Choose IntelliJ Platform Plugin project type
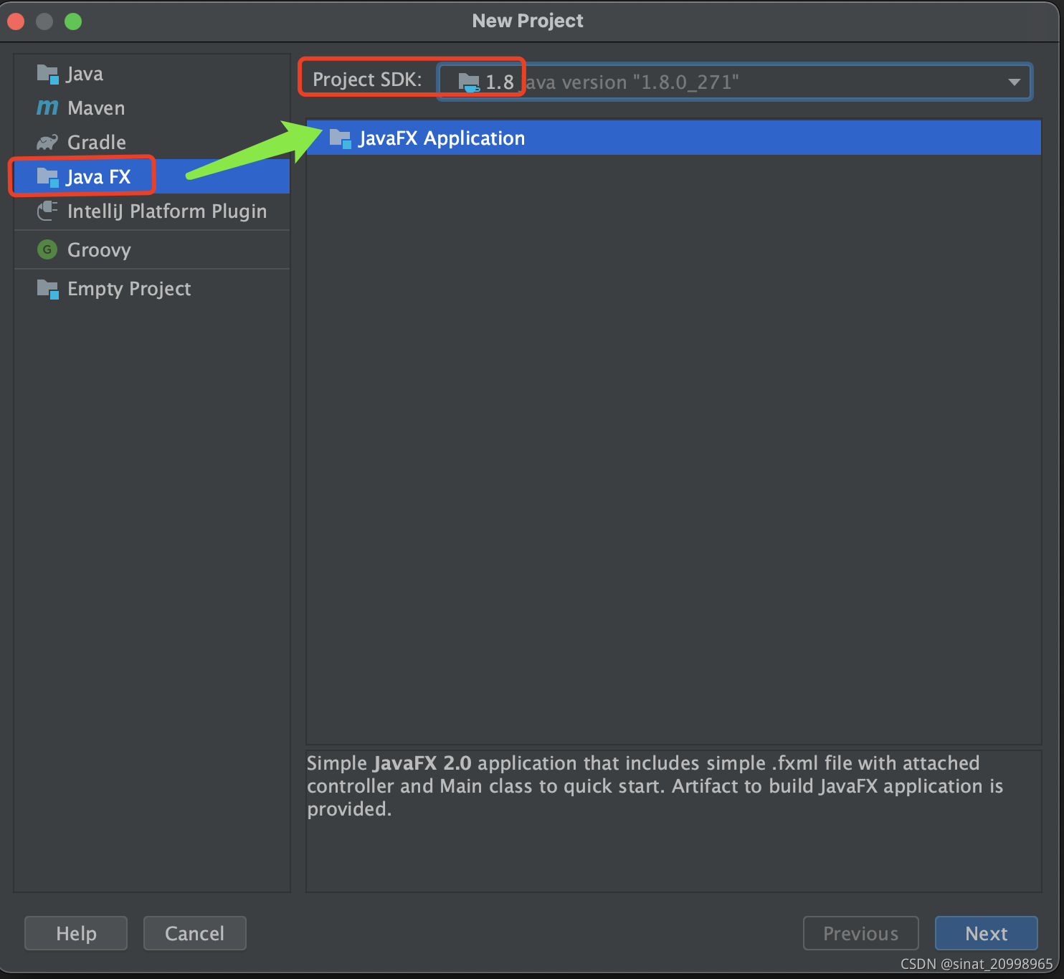1064x979 pixels. (x=152, y=211)
